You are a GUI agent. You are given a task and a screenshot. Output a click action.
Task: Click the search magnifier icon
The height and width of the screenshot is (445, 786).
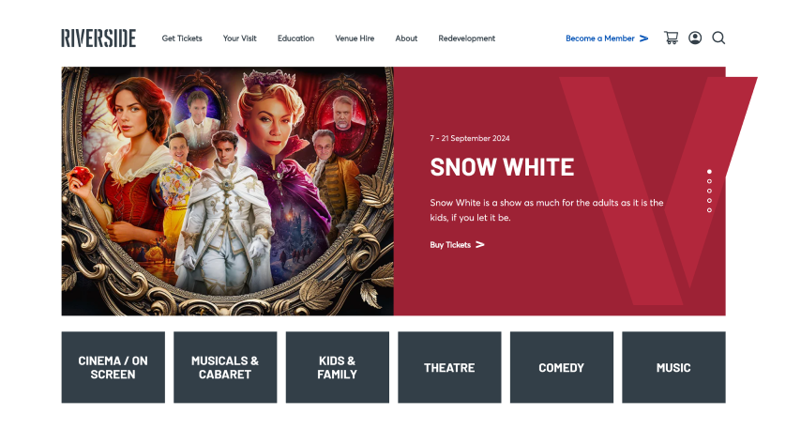718,38
